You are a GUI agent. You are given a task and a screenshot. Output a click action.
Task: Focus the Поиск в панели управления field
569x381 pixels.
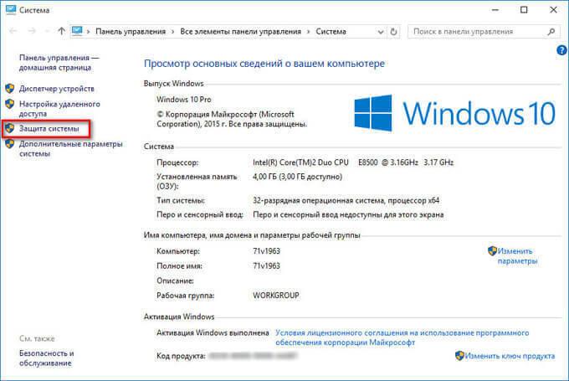pyautogui.click(x=483, y=32)
